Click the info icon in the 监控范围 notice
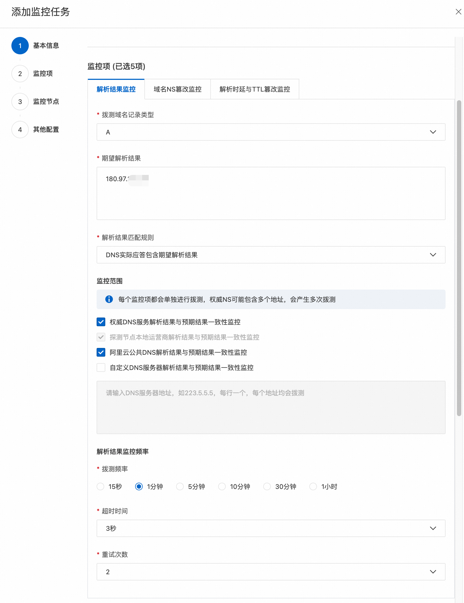Screen dimensions: 464x603 pos(109,299)
